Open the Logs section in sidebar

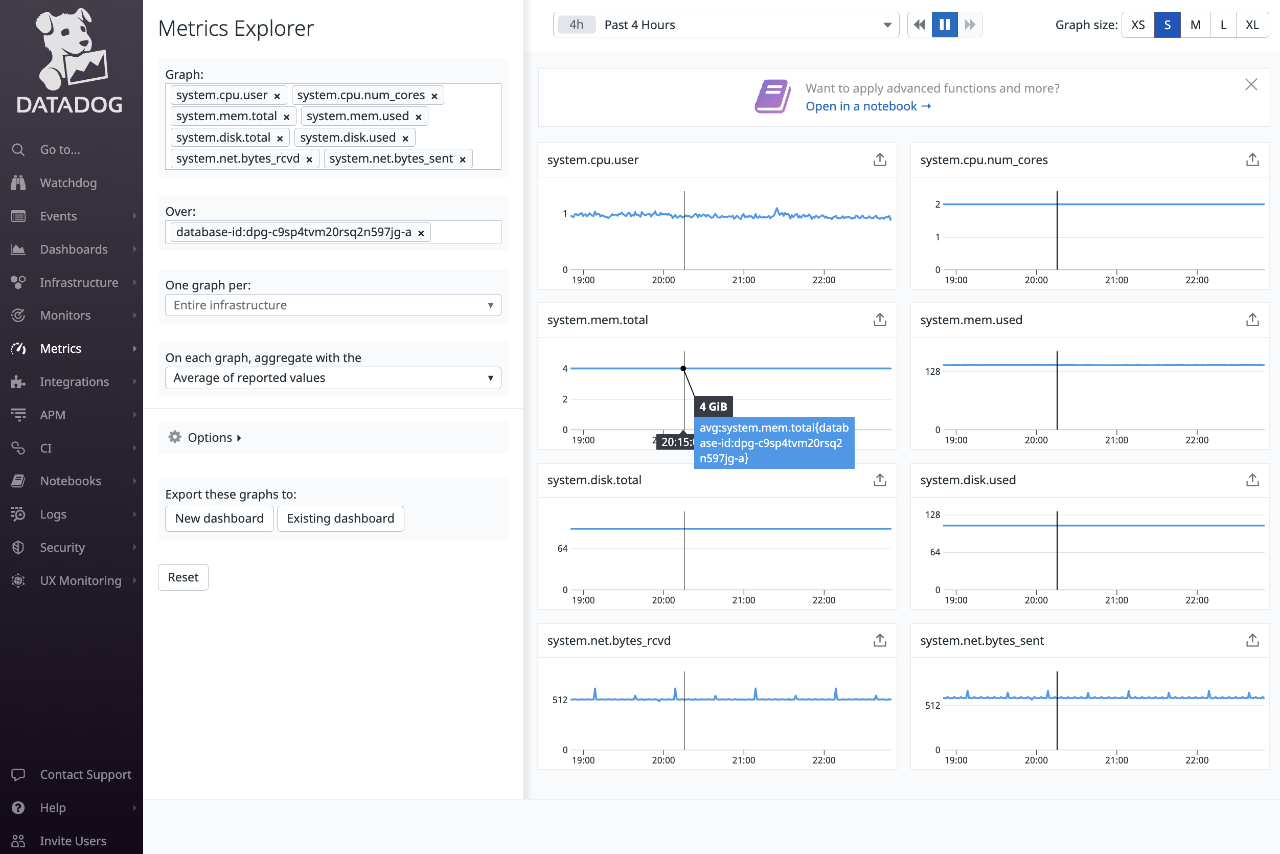pos(53,513)
